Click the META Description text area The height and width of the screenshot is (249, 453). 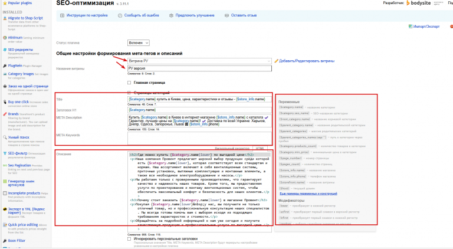(x=199, y=121)
